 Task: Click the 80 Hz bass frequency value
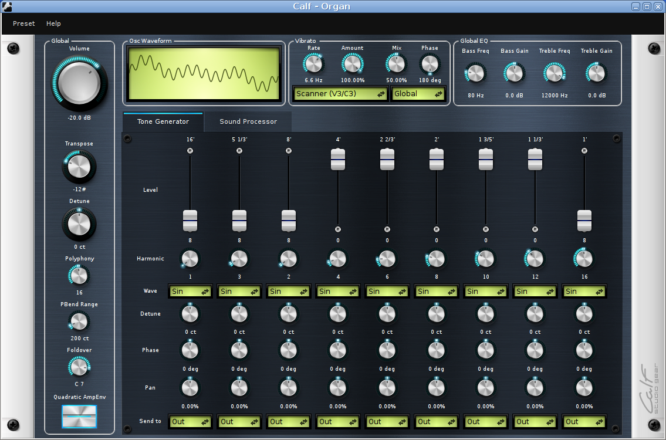476,96
